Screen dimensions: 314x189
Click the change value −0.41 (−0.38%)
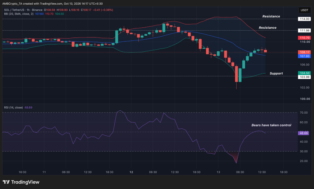[x=103, y=10]
